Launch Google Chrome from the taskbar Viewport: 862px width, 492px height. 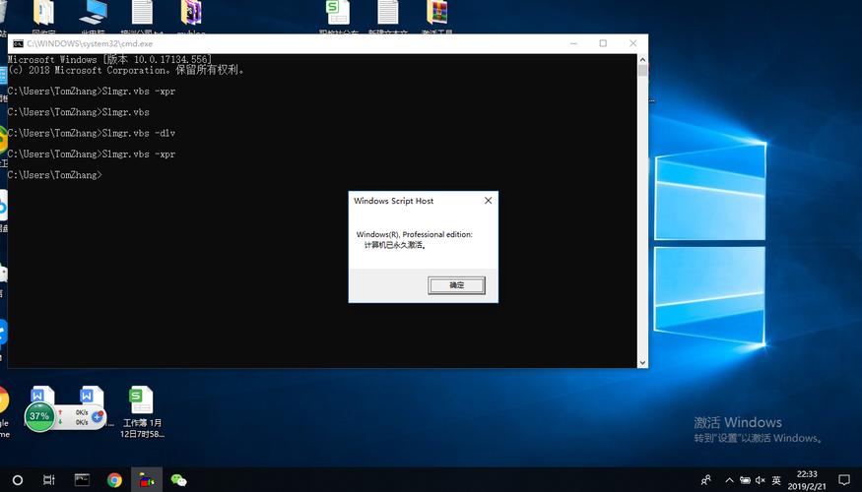(x=114, y=480)
